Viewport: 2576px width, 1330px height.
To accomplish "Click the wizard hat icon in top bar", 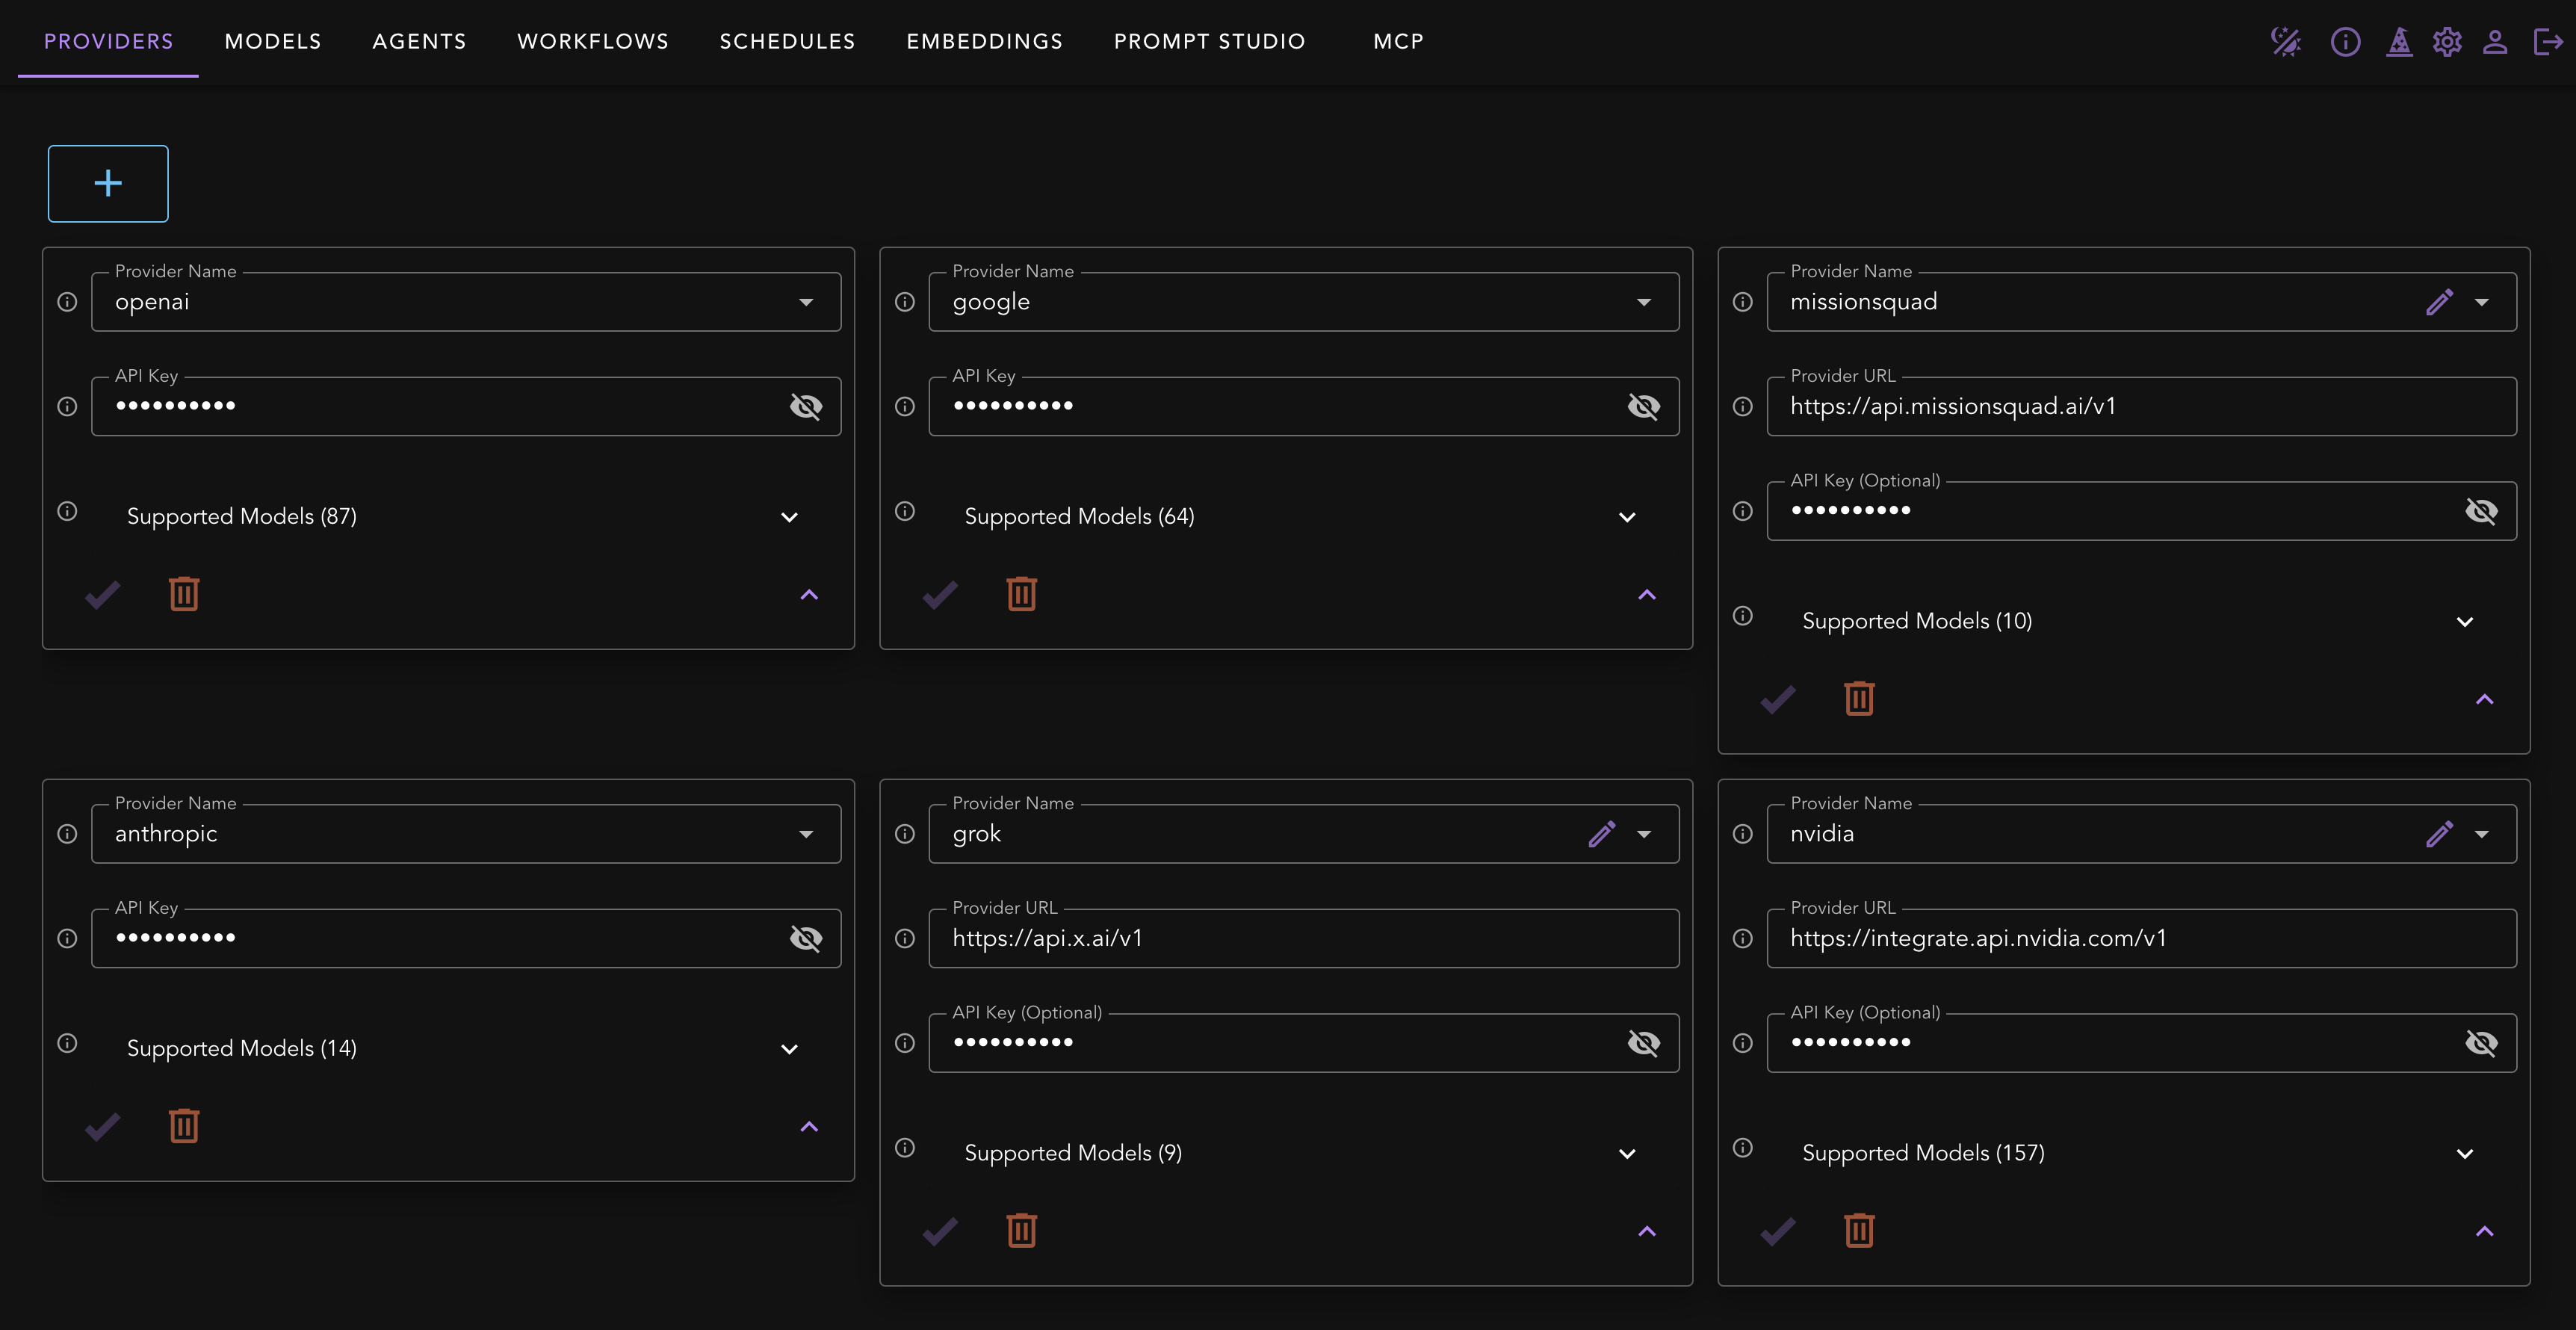I will pyautogui.click(x=2399, y=42).
